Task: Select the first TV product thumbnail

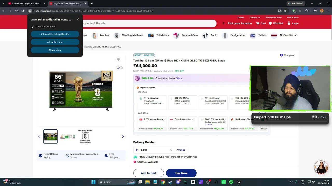Action: (x=50, y=136)
